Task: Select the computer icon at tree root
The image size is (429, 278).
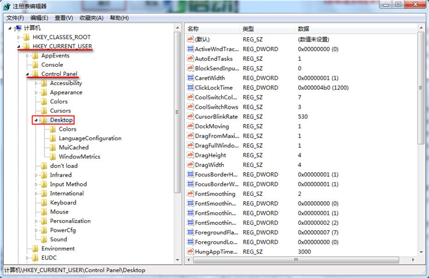Action: coord(18,28)
